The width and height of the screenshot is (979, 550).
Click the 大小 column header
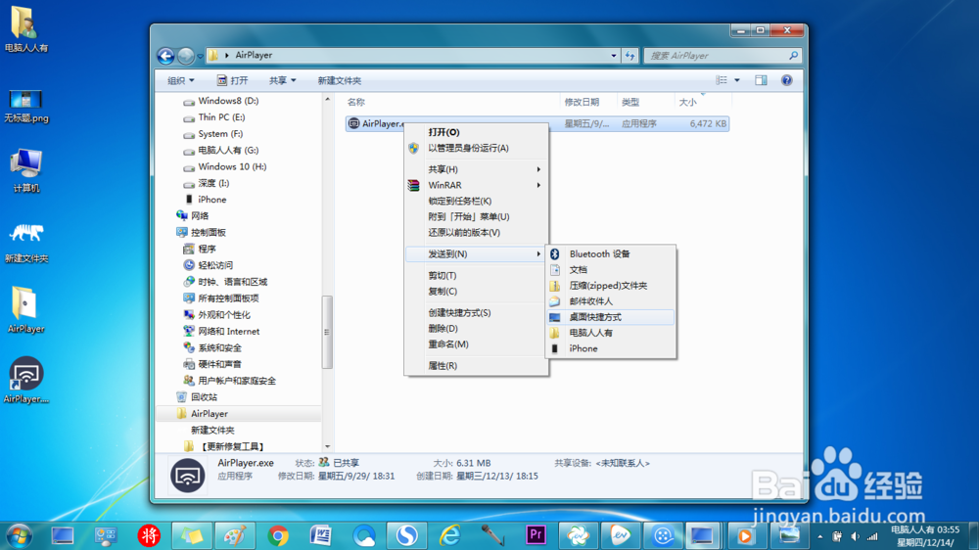pos(687,102)
